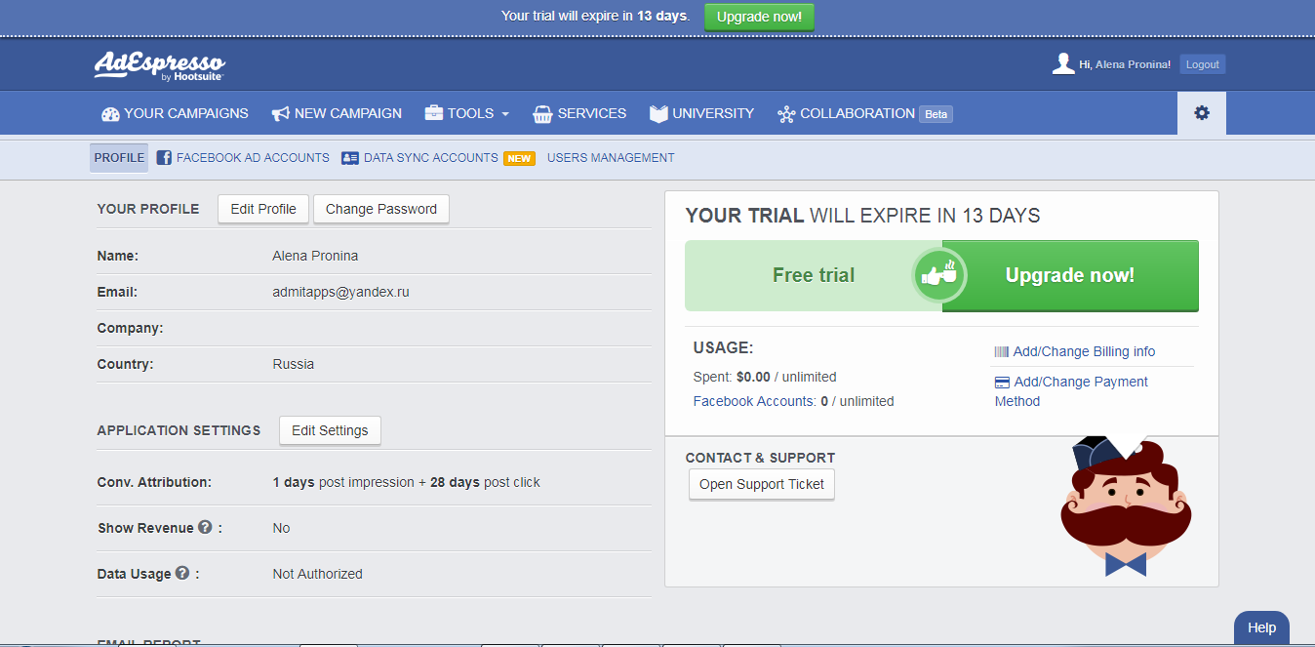Click the Beta badge beside Collaboration
This screenshot has width=1315, height=647.
click(x=936, y=114)
